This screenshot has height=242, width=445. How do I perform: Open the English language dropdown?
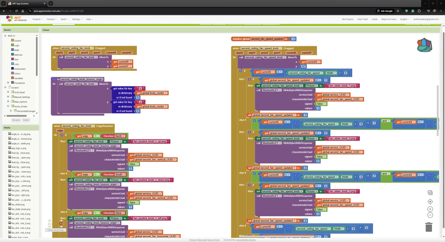pyautogui.click(x=405, y=19)
